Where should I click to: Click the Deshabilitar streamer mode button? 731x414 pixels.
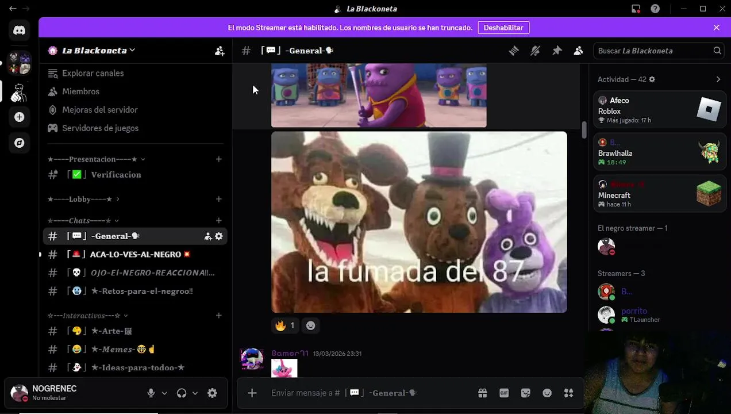(503, 28)
